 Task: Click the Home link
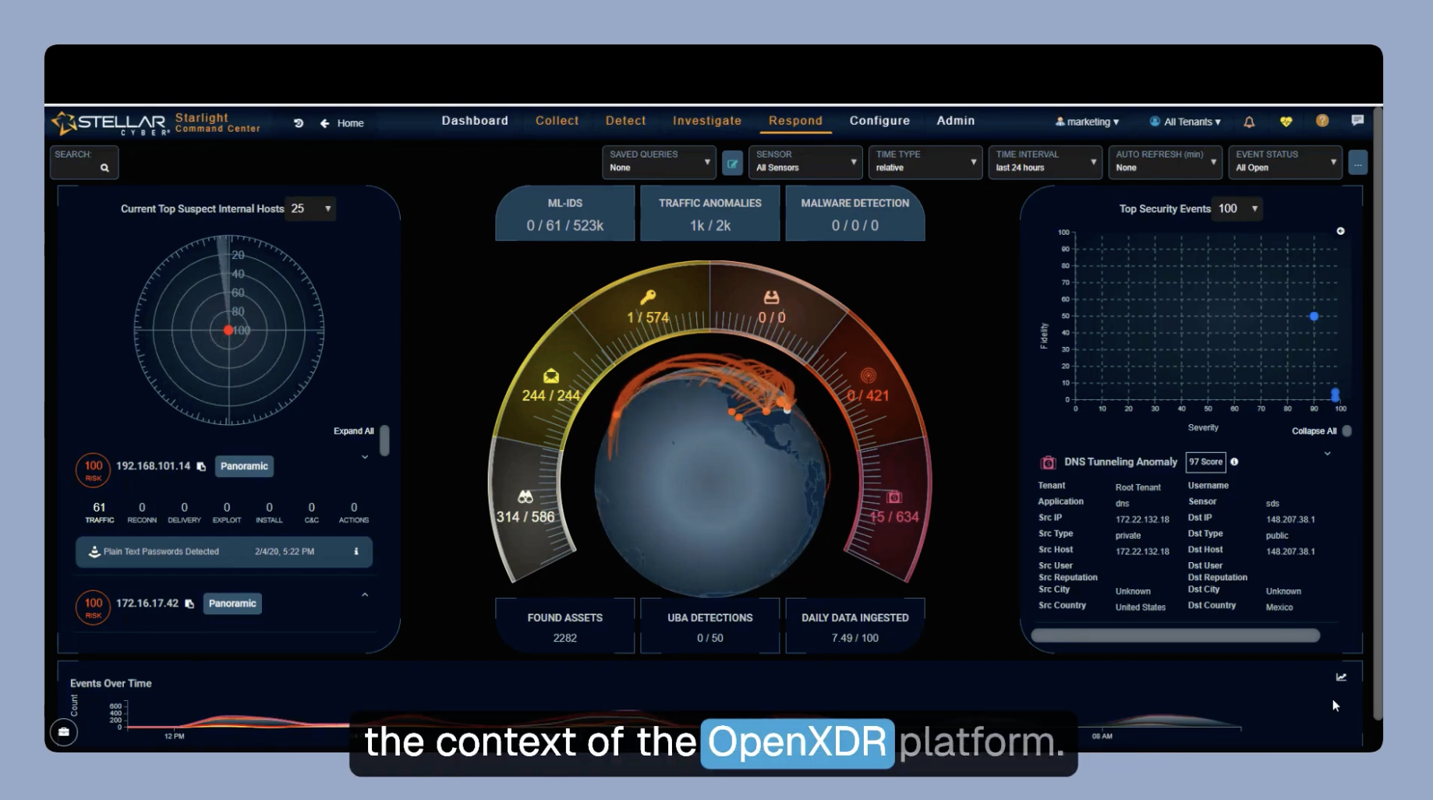(x=350, y=123)
